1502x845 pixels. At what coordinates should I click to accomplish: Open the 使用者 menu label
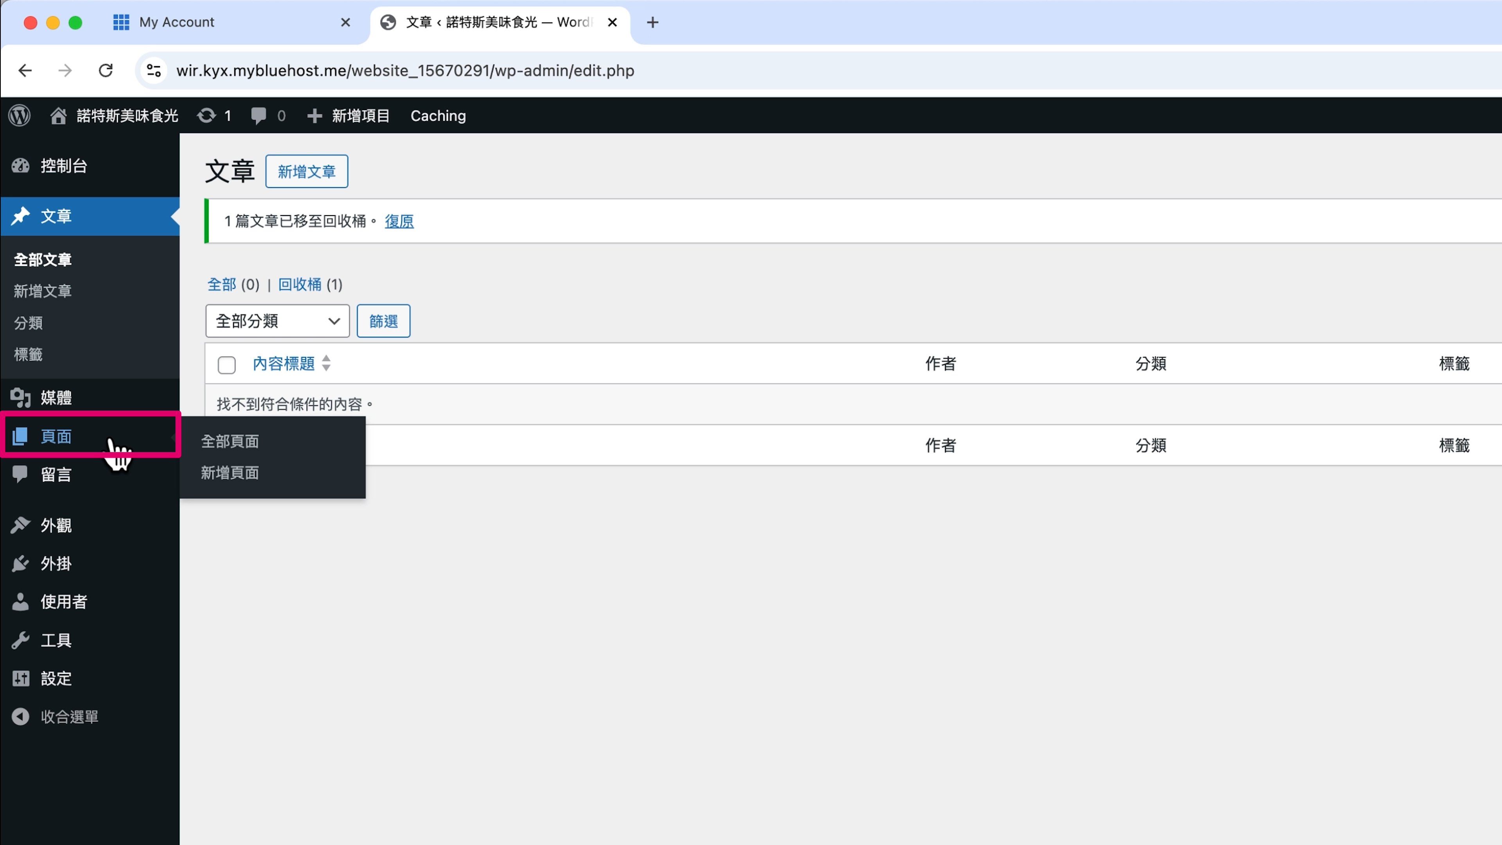(x=64, y=602)
